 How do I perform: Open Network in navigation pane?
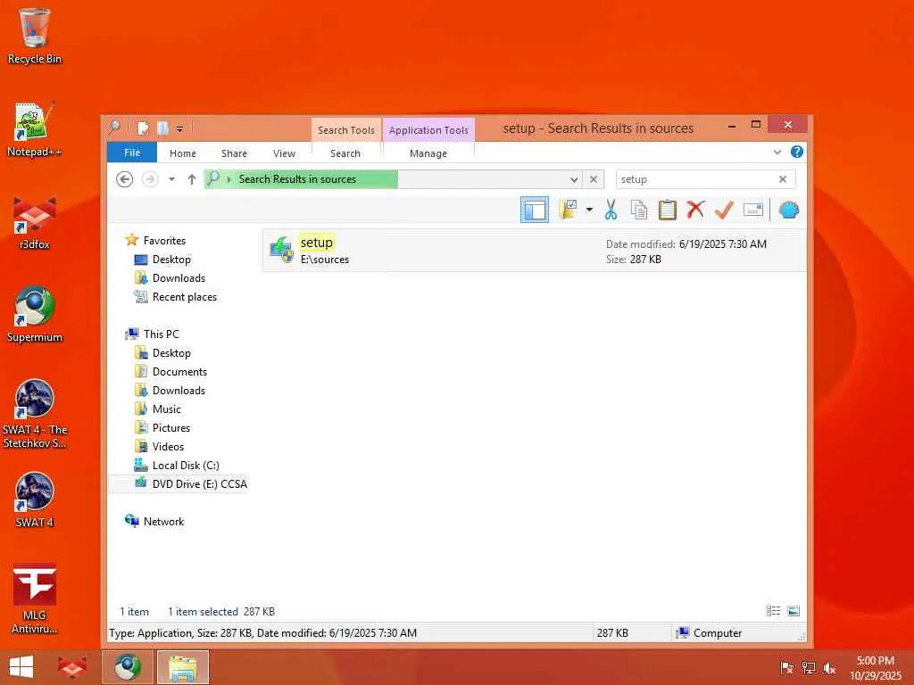pyautogui.click(x=163, y=521)
